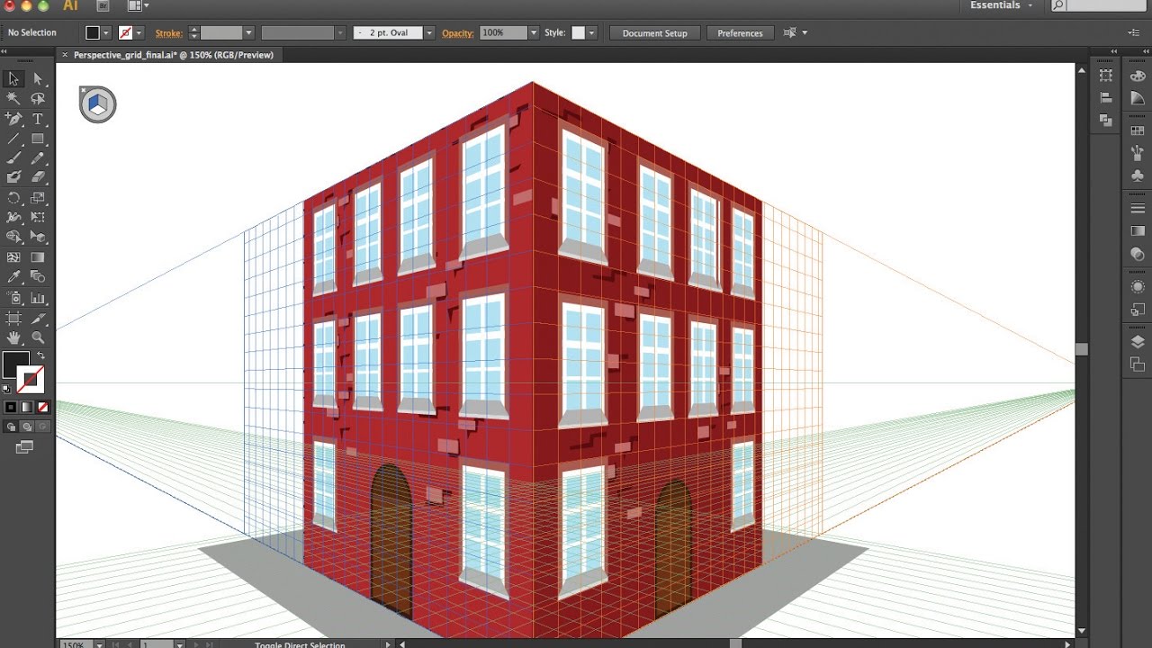The height and width of the screenshot is (648, 1152).
Task: Open the 2 pt. Oval brush dropdown
Action: pyautogui.click(x=429, y=33)
